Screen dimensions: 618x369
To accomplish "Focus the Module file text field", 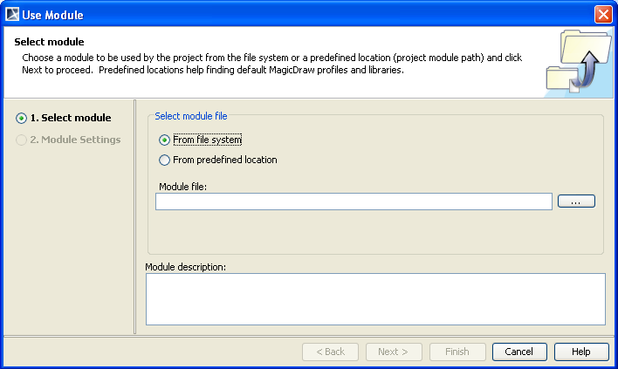I will click(354, 202).
